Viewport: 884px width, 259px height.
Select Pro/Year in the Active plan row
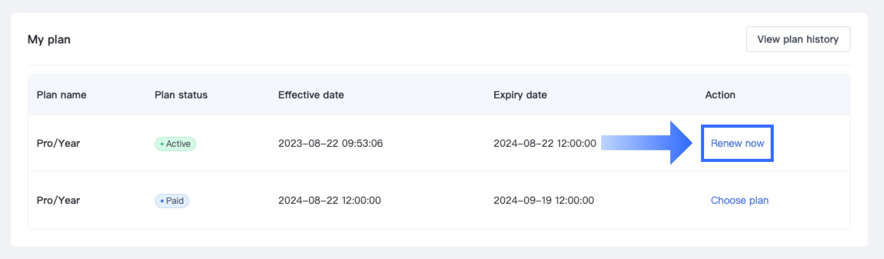(58, 144)
